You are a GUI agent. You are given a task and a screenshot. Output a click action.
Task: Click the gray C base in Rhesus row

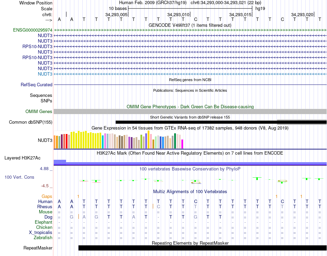[x=158, y=207]
